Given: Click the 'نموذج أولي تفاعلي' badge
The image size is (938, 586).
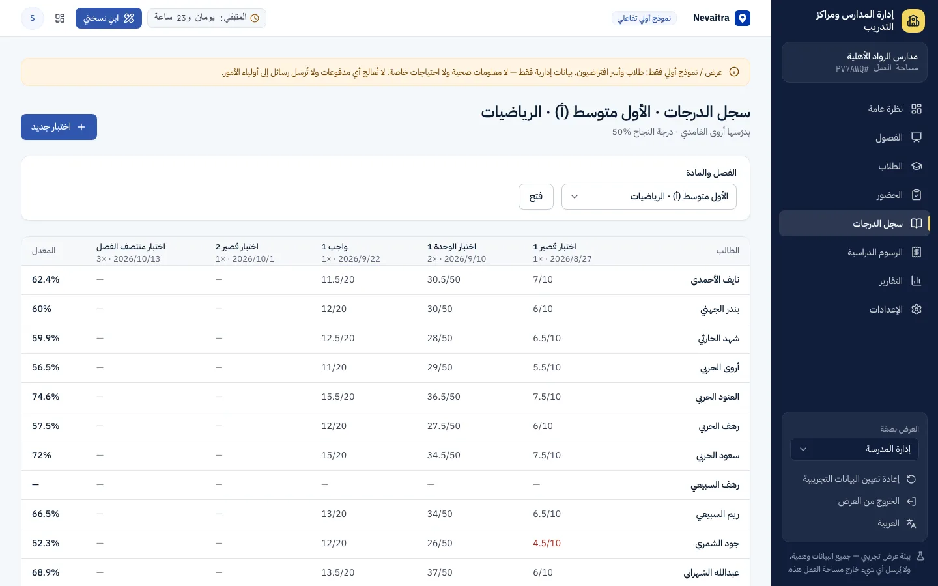Looking at the screenshot, I should coord(644,18).
